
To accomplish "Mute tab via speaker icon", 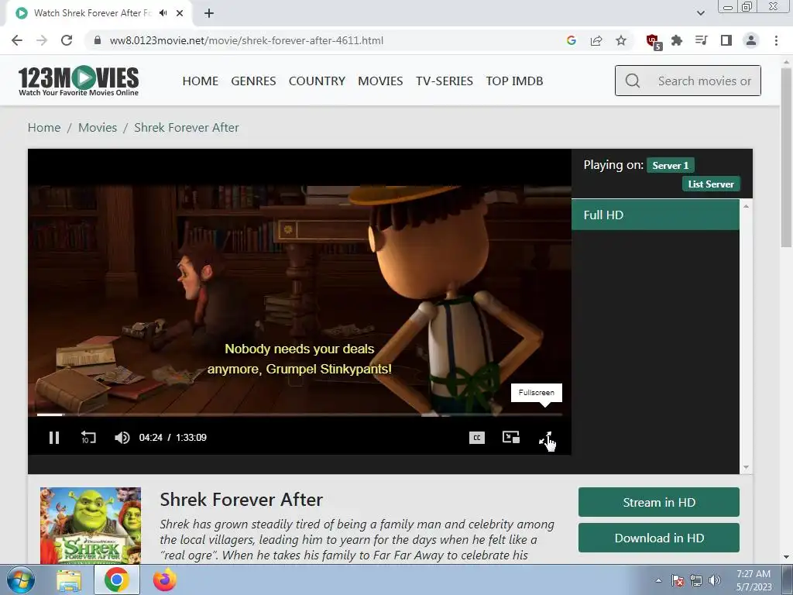I will point(163,13).
